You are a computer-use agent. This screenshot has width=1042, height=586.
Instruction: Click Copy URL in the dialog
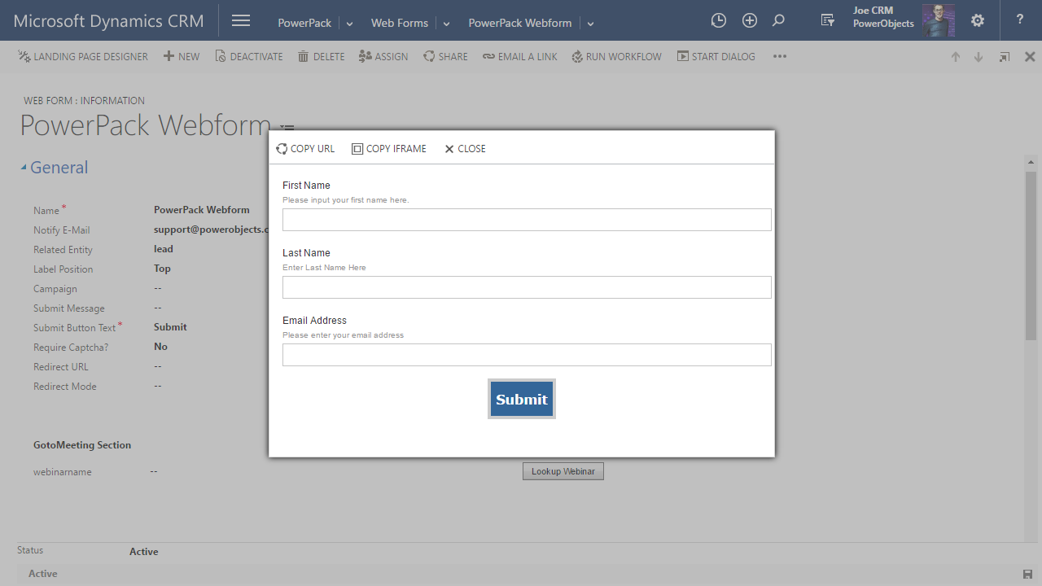click(x=305, y=149)
